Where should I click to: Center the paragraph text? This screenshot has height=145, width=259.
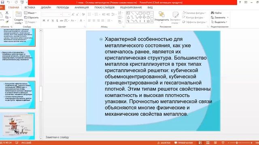[x=94, y=21]
